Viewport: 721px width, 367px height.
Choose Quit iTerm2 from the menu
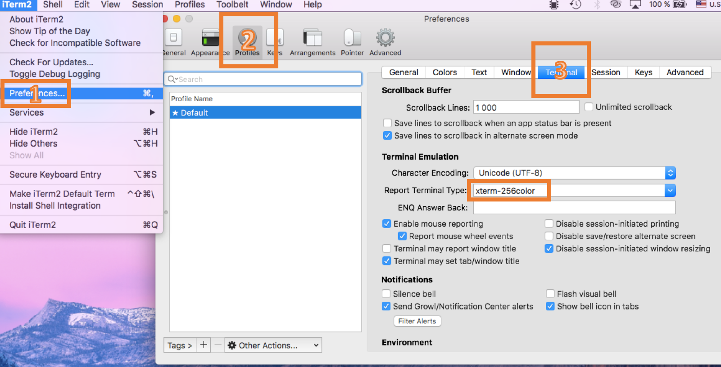point(82,225)
